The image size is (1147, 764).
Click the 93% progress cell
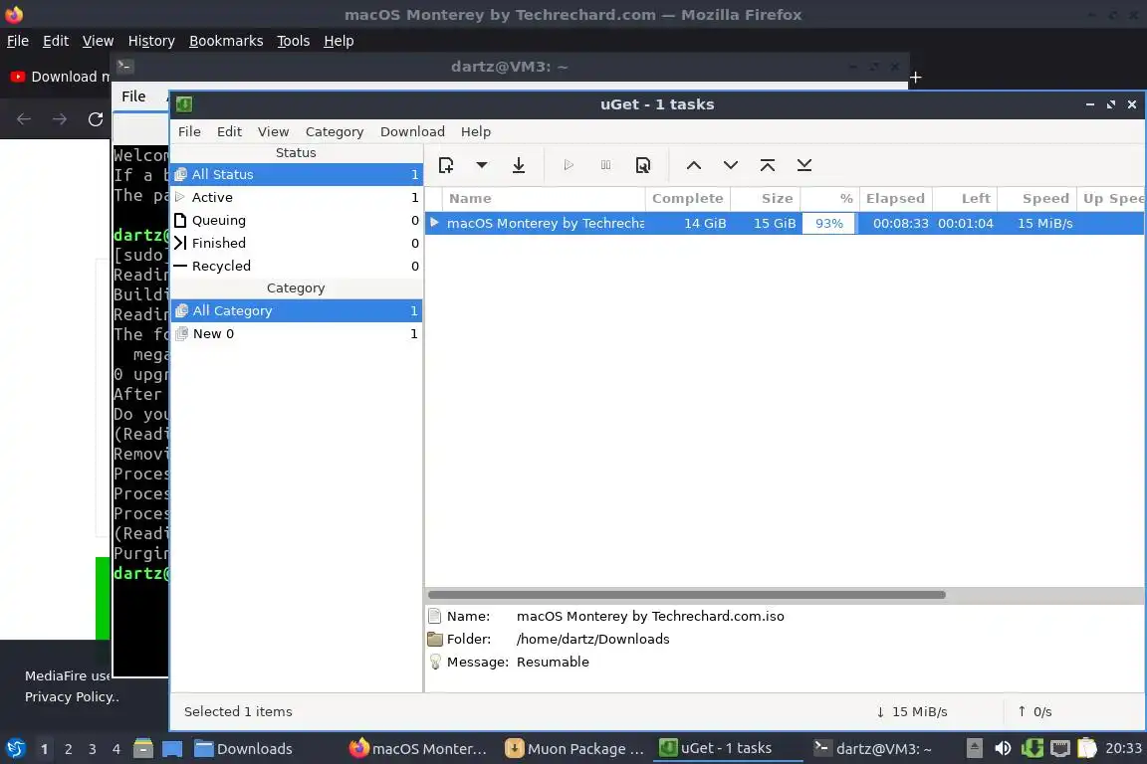[828, 223]
